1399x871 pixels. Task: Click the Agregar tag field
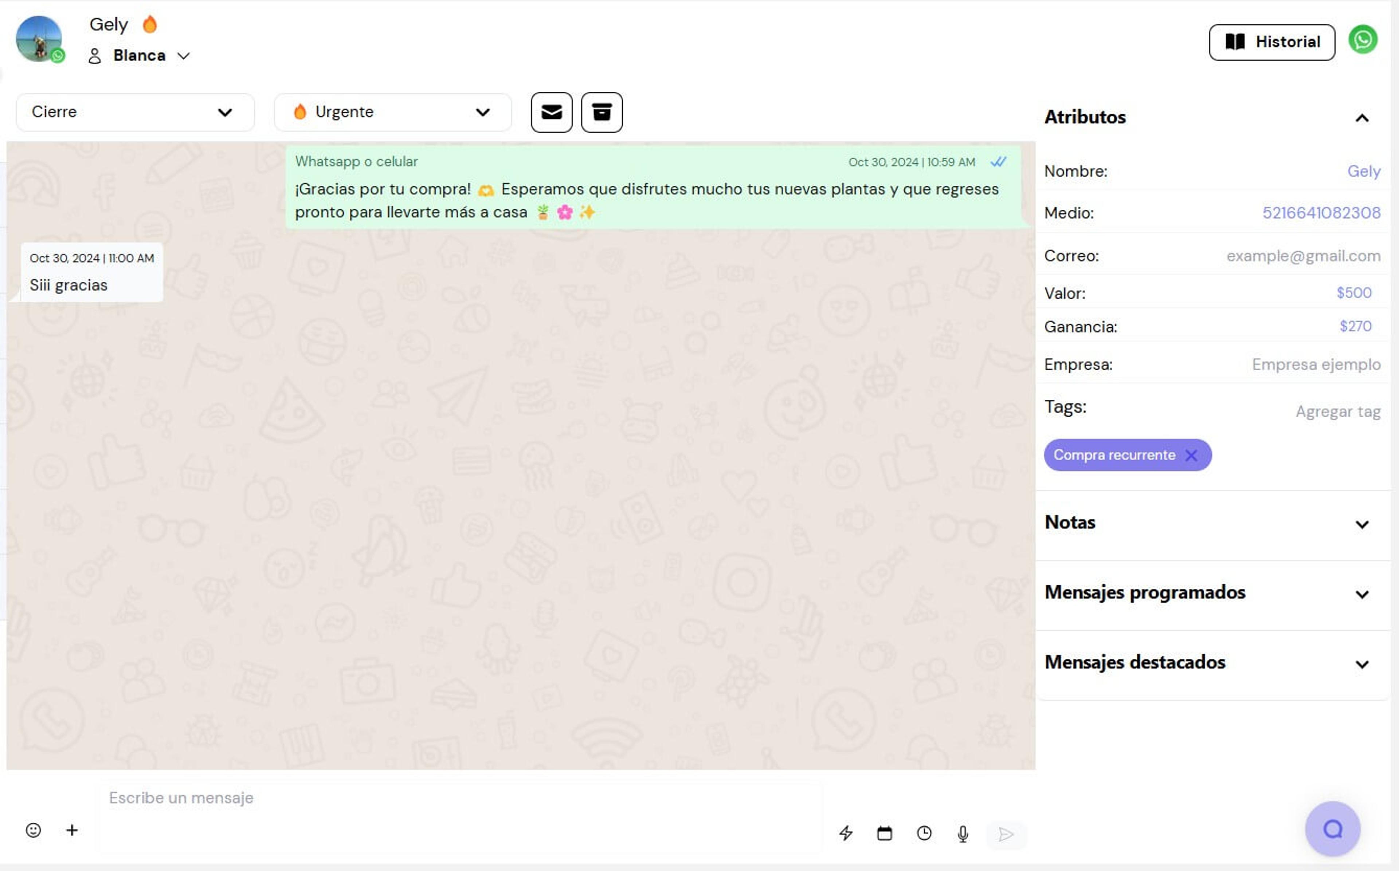point(1338,411)
